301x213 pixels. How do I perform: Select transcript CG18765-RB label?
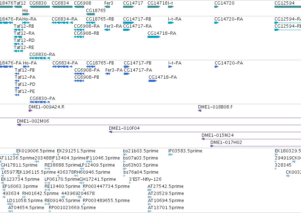[x=100, y=19]
